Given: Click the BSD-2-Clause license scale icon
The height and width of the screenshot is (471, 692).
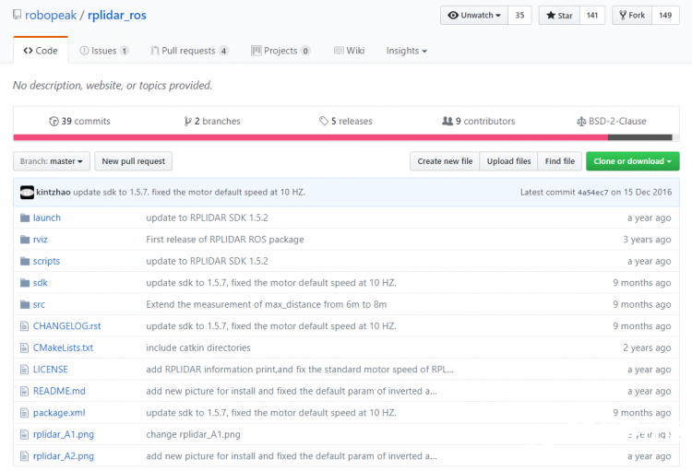Looking at the screenshot, I should pyautogui.click(x=581, y=122).
